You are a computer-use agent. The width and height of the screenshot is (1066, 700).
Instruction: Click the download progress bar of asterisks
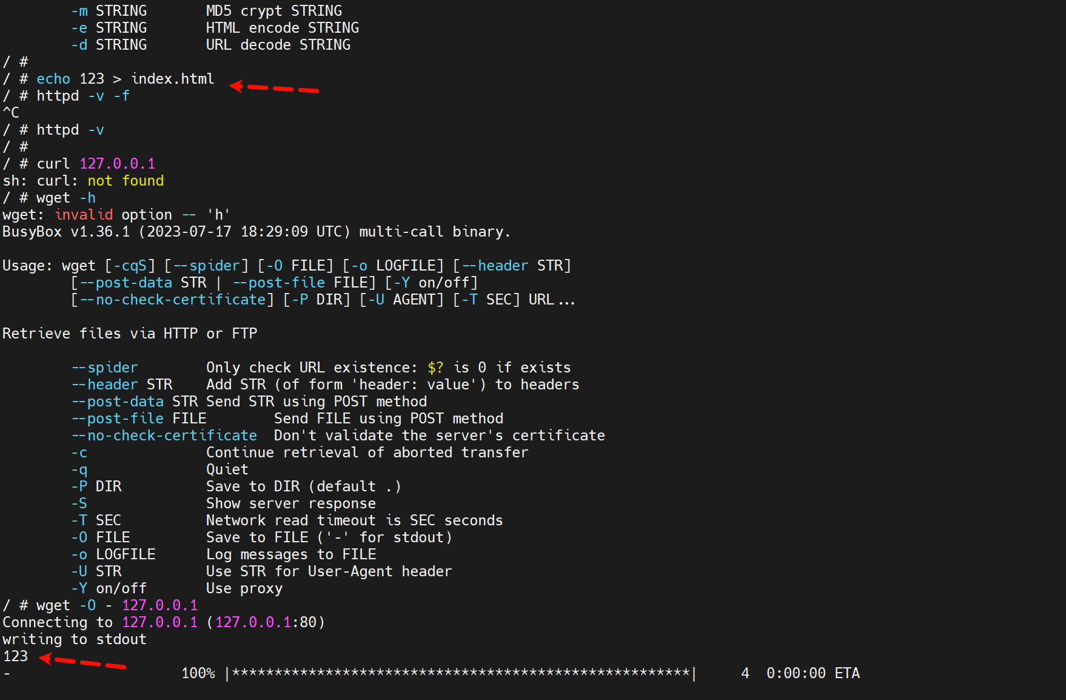461,673
